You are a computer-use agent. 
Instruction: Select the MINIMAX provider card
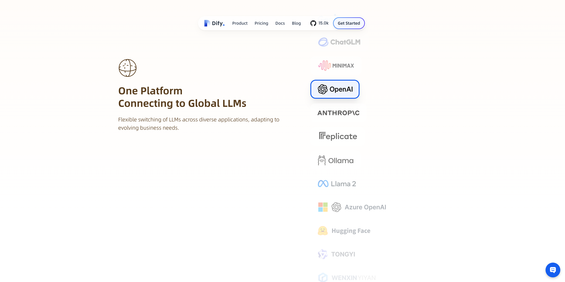click(x=336, y=65)
